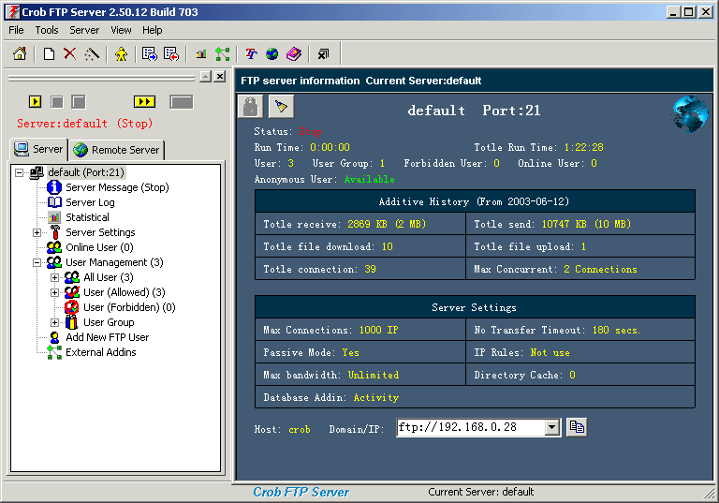Click the Crob FTP Server link in status bar
The image size is (719, 503).
(x=301, y=492)
